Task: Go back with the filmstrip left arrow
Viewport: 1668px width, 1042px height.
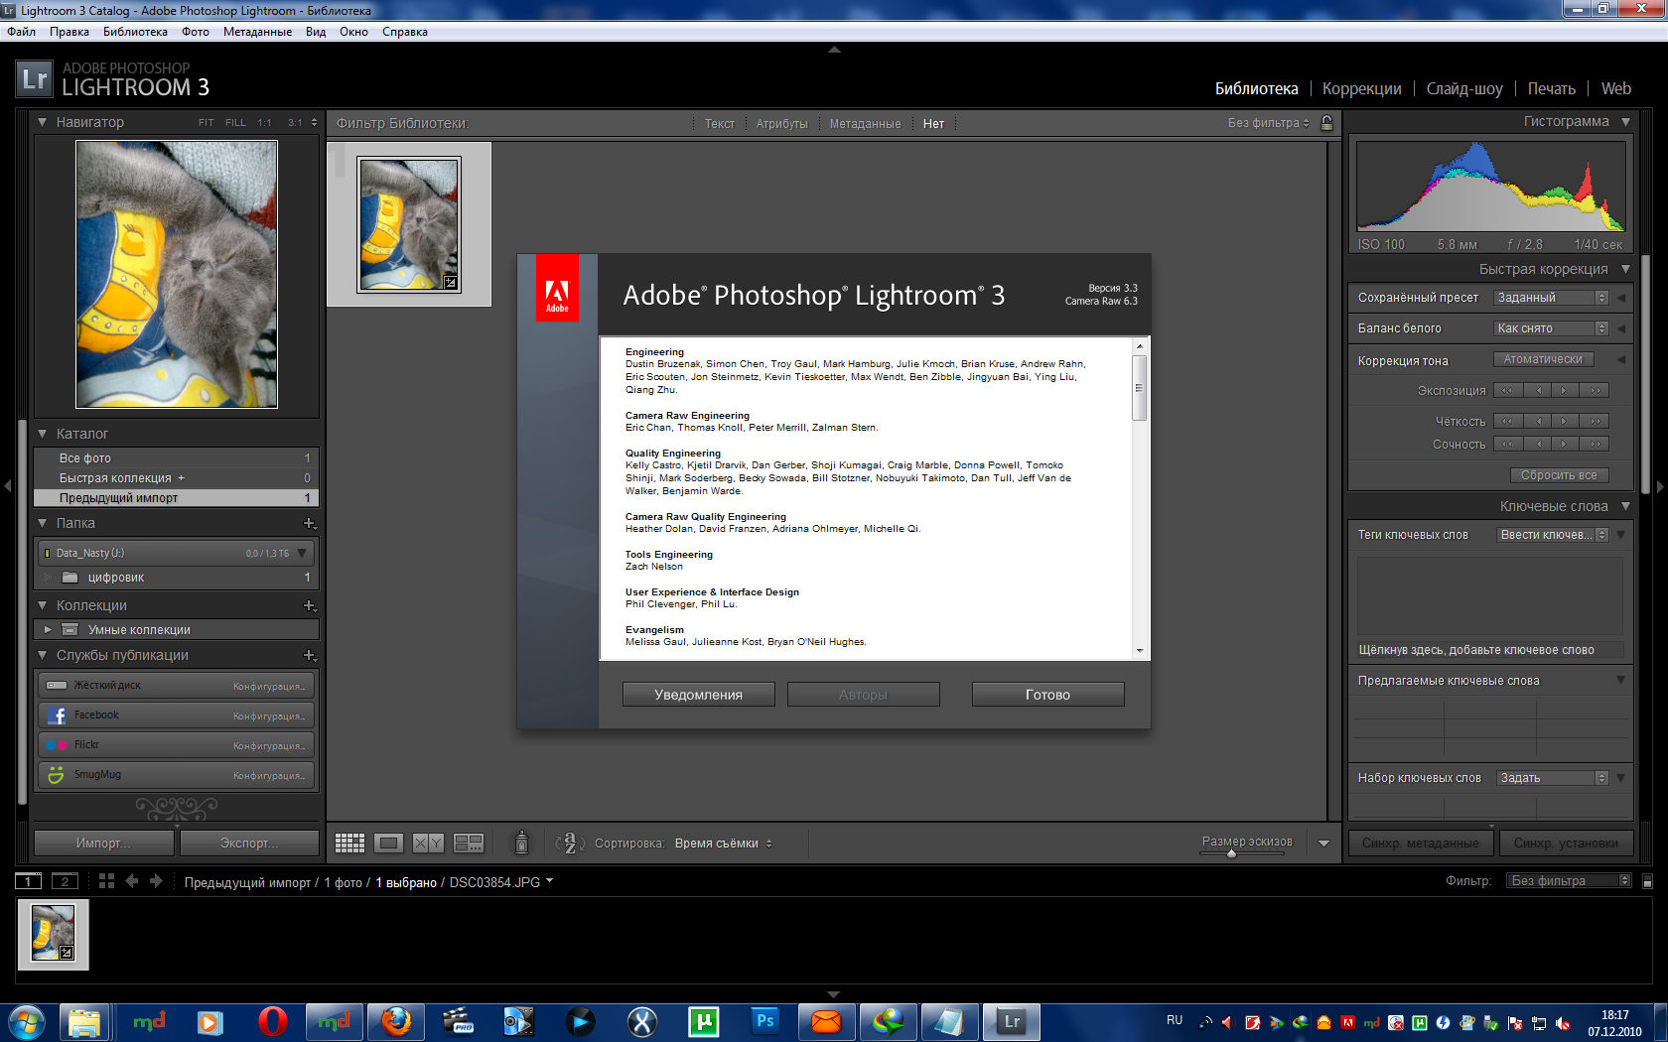Action: click(132, 881)
